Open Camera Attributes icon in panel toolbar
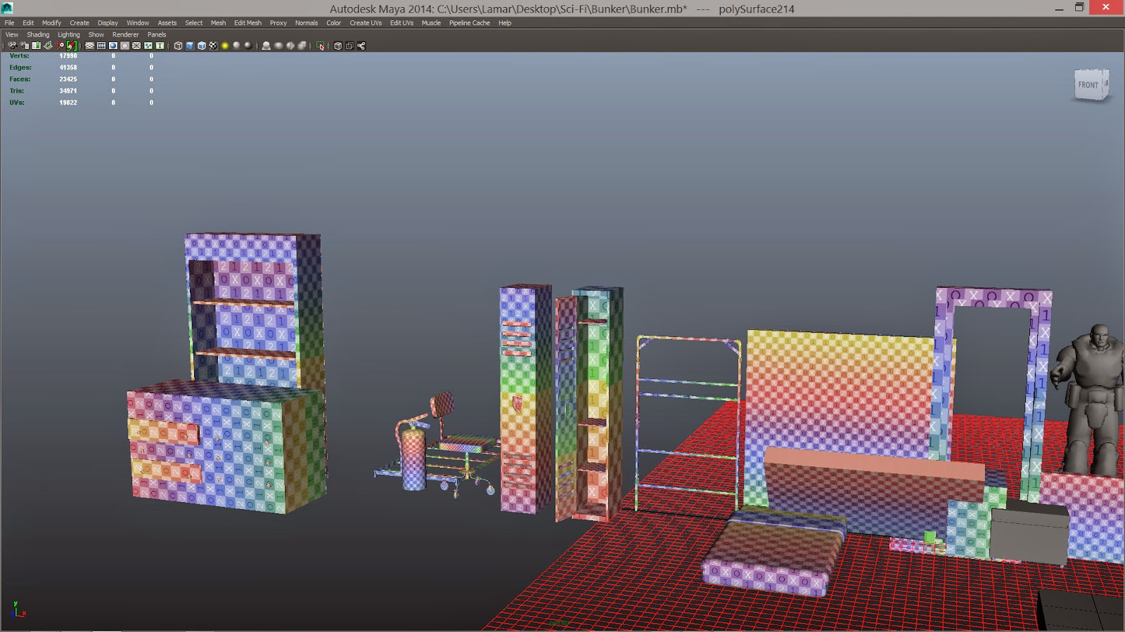This screenshot has width=1125, height=632. [24, 46]
